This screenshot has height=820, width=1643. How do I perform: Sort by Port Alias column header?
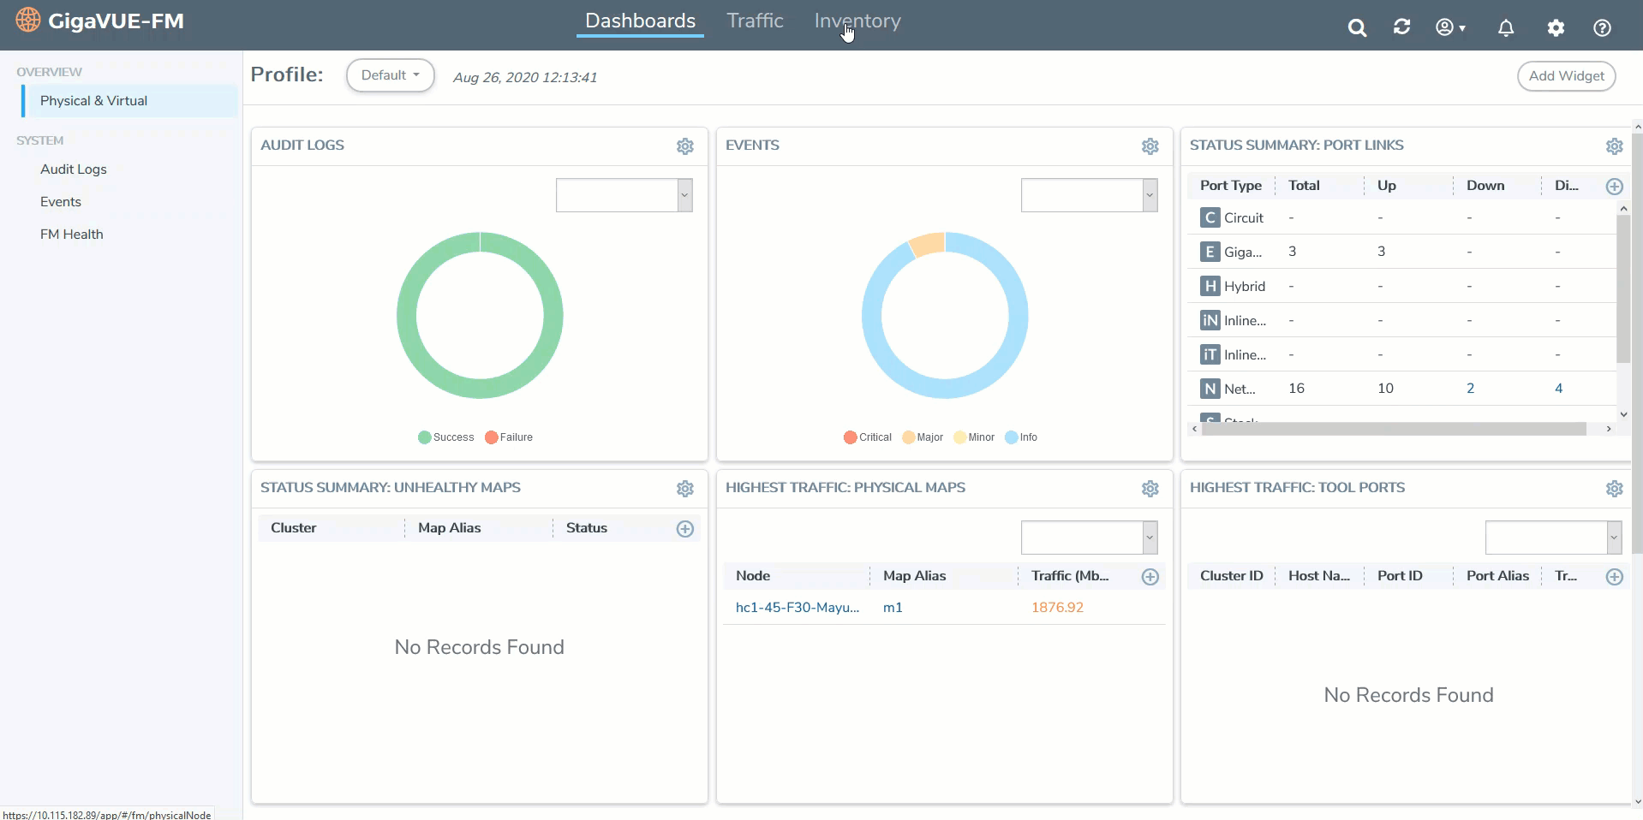pyautogui.click(x=1497, y=576)
